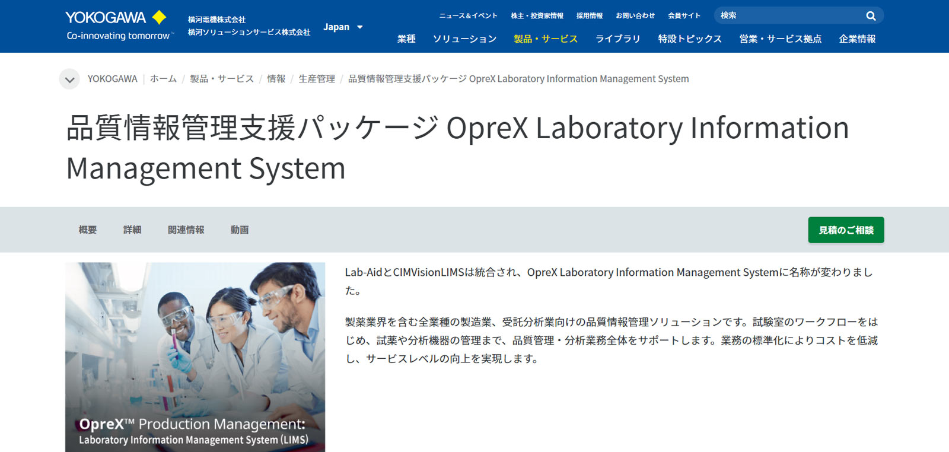The height and width of the screenshot is (452, 949).
Task: Open the ソリューション menu
Action: (464, 39)
